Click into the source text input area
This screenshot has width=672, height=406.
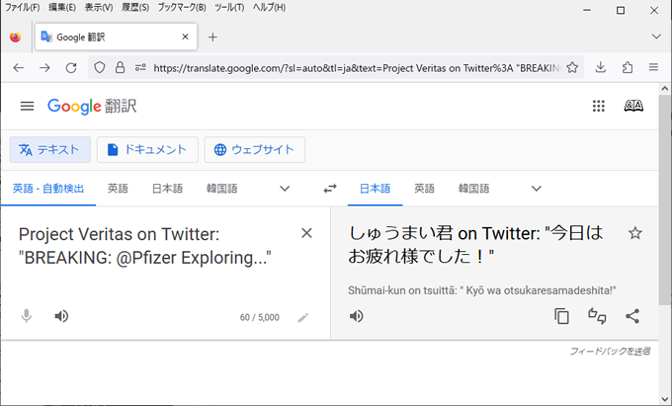(x=145, y=246)
